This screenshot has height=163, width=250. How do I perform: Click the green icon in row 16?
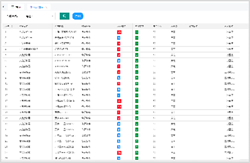click(137, 118)
